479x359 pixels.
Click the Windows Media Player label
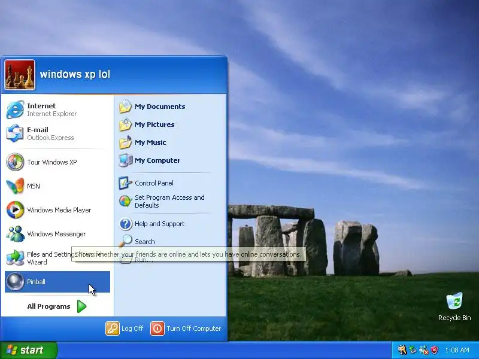(x=59, y=210)
